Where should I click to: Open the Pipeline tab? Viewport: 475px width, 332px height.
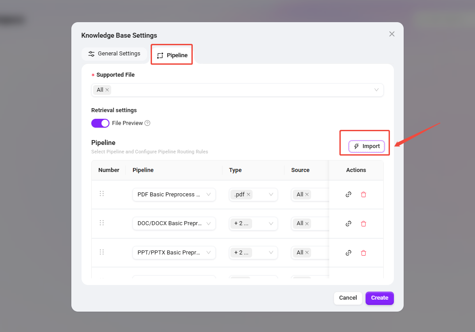[x=172, y=55]
